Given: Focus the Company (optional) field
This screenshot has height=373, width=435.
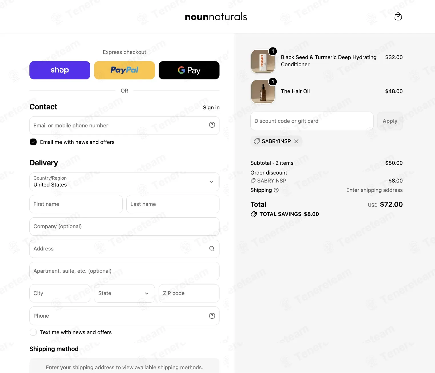Looking at the screenshot, I should (124, 226).
